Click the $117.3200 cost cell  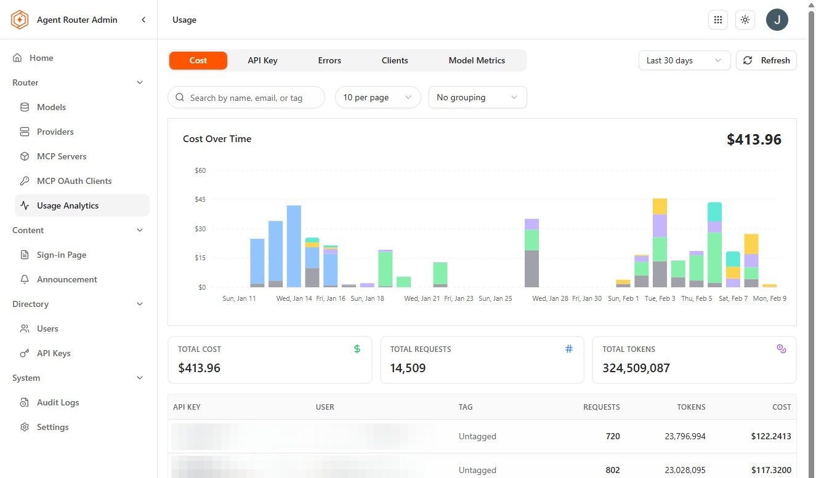771,470
